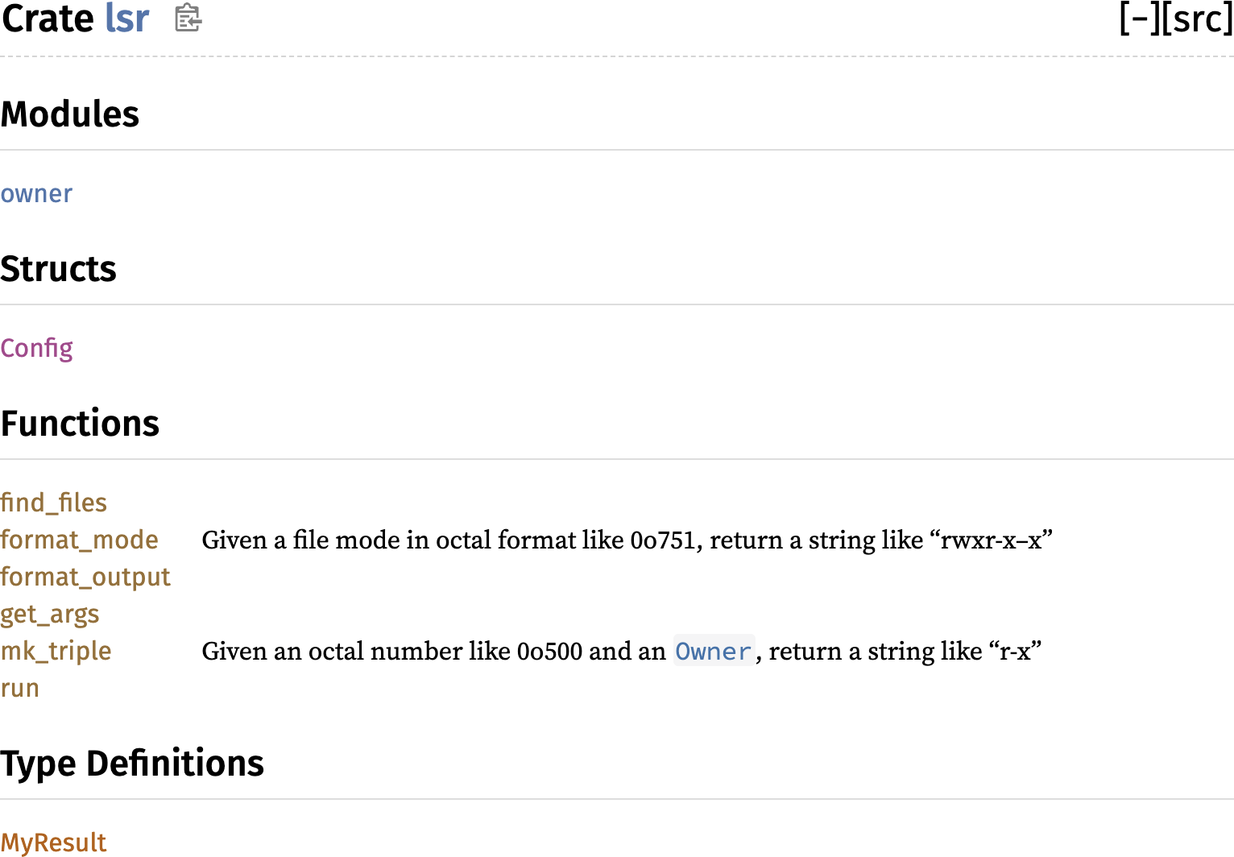
Task: Open the find_files function
Action: point(53,503)
